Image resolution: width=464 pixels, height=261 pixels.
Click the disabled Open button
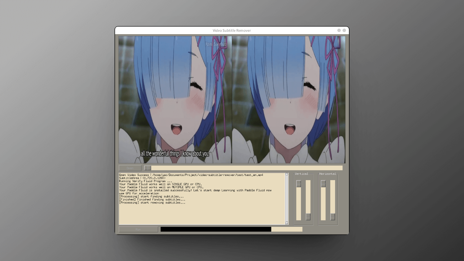(130, 168)
